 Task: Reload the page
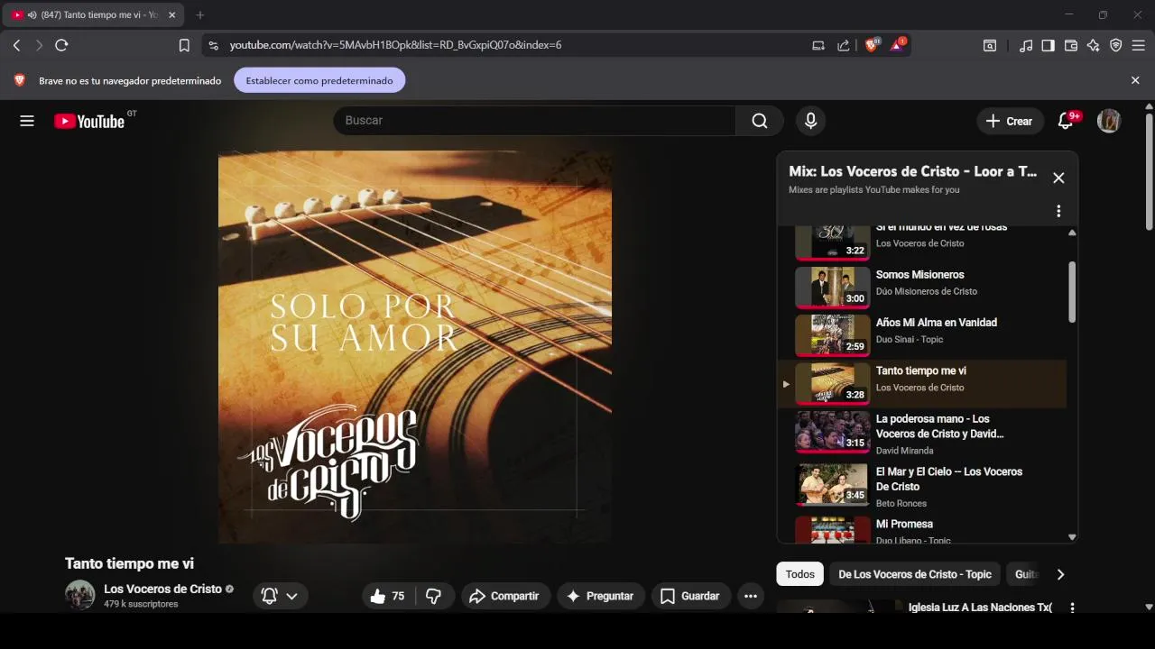pos(61,45)
